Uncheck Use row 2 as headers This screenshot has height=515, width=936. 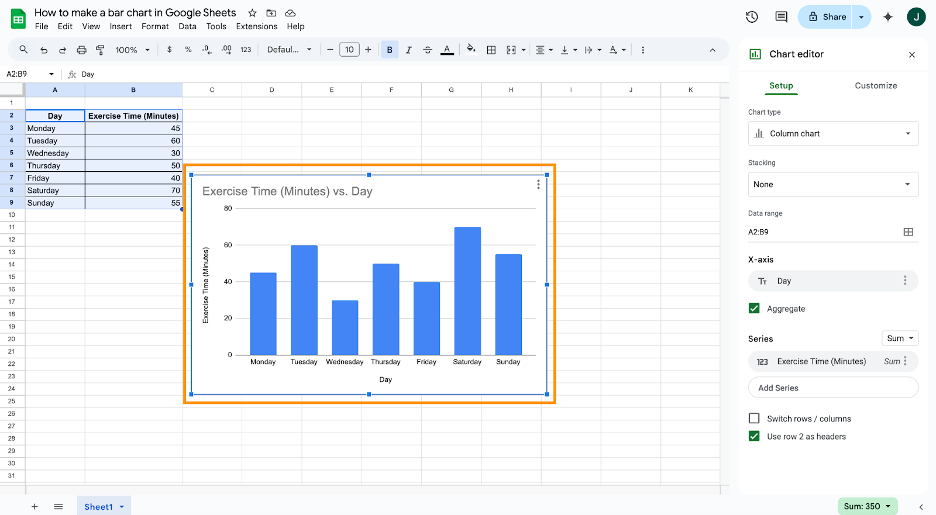(754, 436)
